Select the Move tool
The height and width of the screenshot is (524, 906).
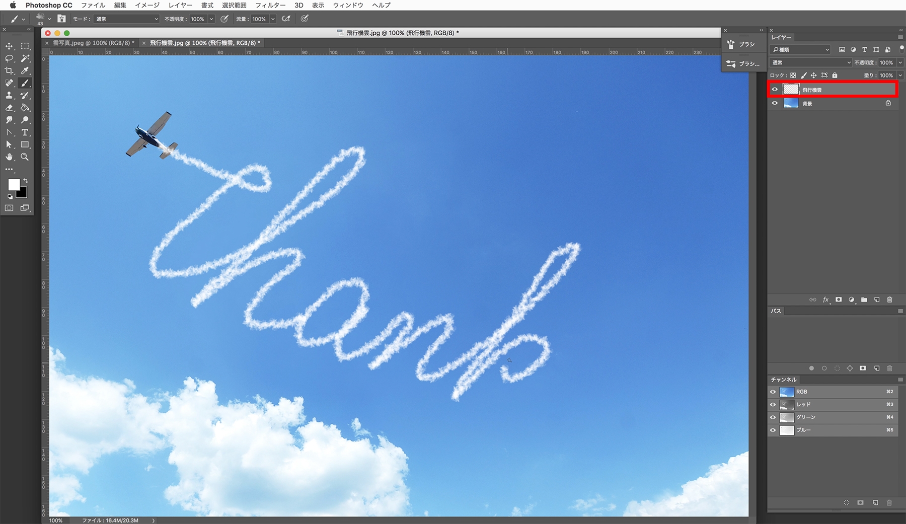coord(9,46)
